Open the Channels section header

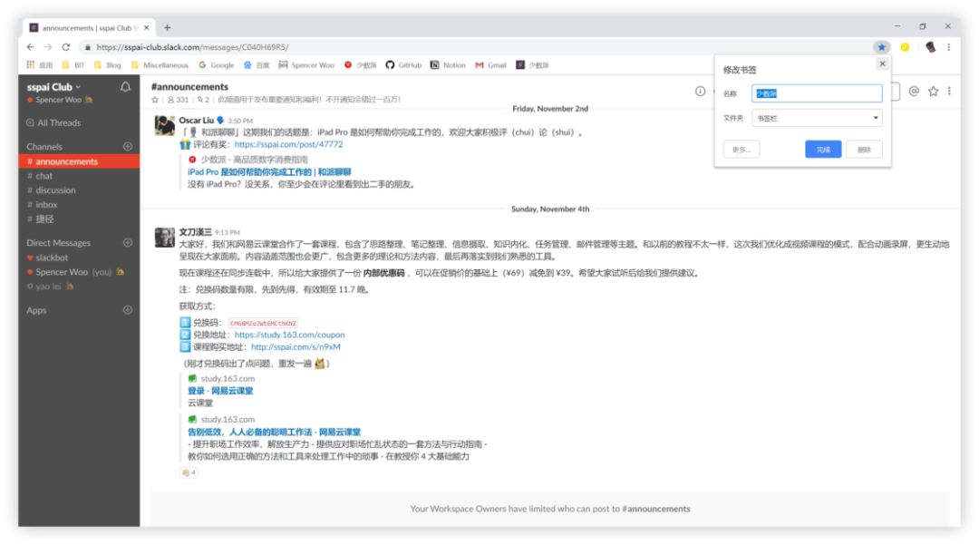click(x=44, y=147)
